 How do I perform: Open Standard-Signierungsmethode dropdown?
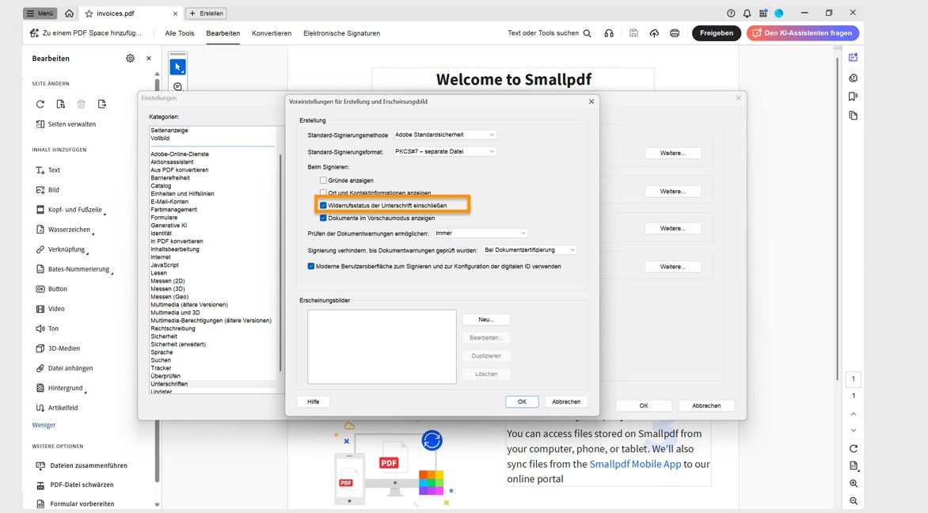point(444,135)
